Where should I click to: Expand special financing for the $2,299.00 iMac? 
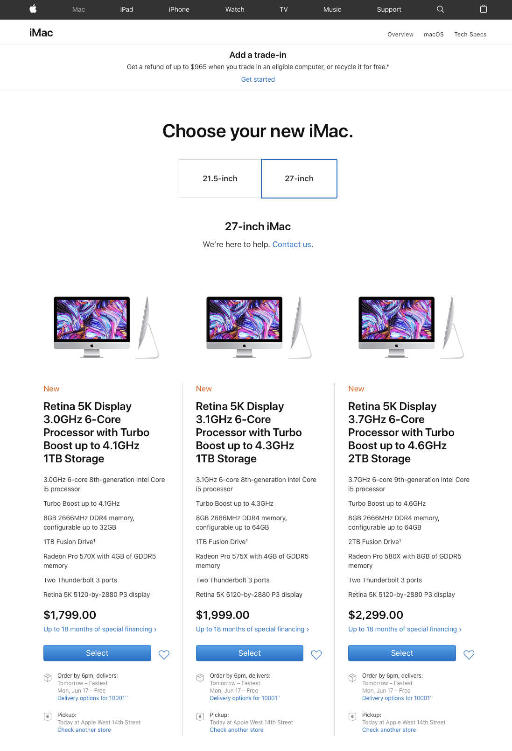(405, 629)
